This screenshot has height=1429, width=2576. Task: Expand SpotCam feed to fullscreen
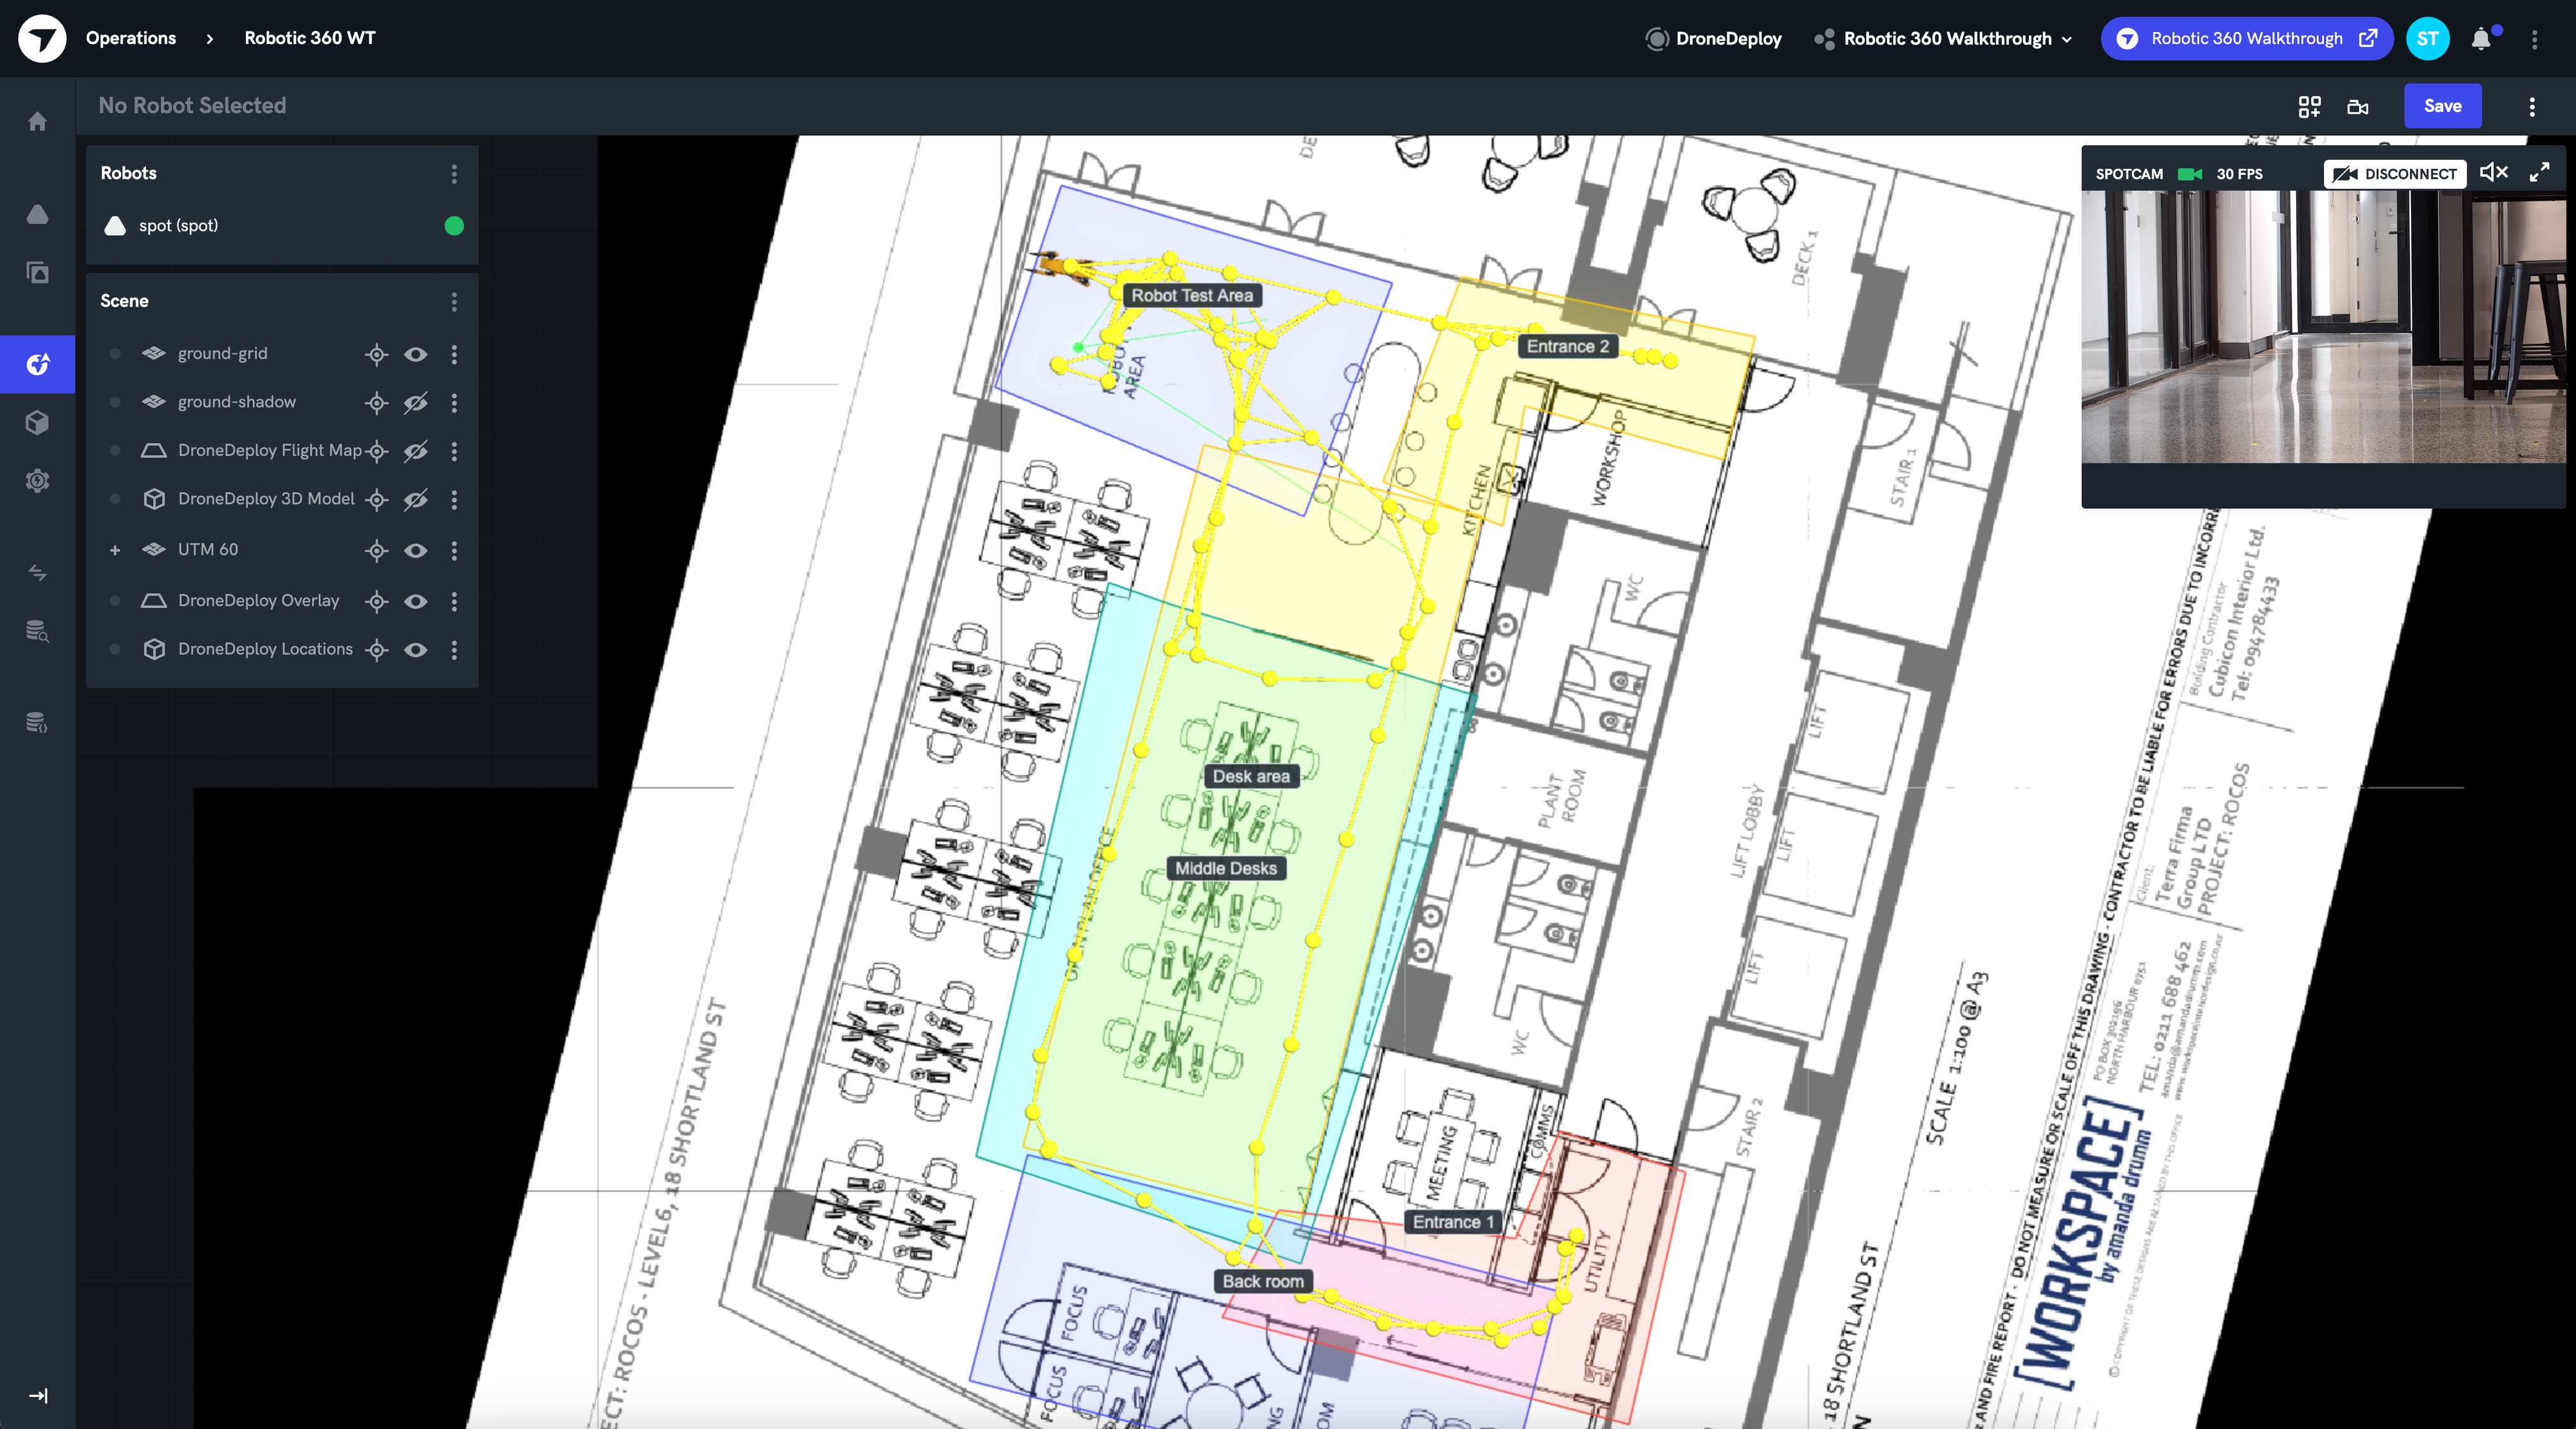[x=2539, y=173]
